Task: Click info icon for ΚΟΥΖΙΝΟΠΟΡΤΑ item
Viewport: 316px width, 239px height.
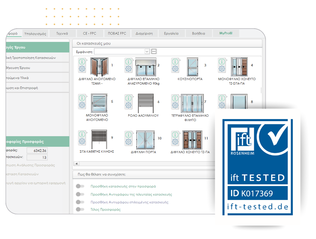Action: 175,61
